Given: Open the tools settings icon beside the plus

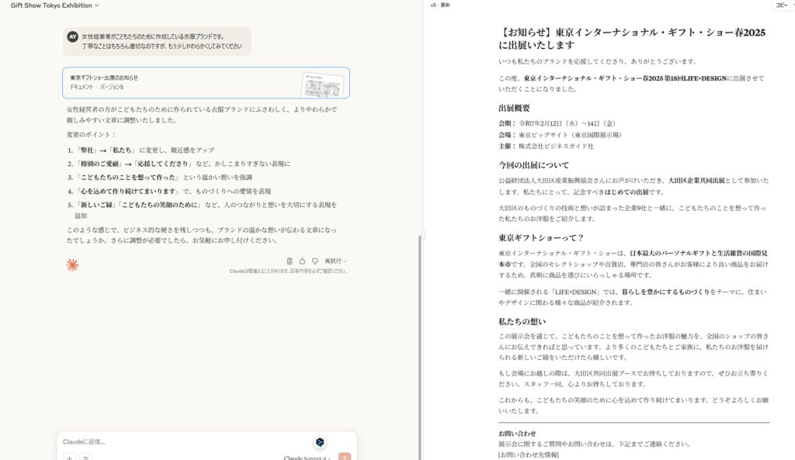Looking at the screenshot, I should [x=86, y=458].
